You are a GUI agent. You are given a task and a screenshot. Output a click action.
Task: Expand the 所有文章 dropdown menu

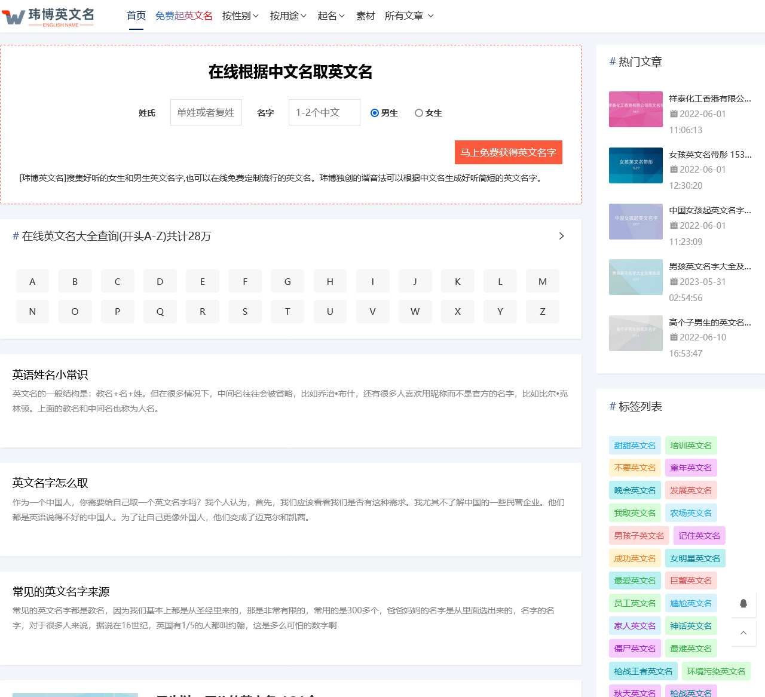pos(409,16)
